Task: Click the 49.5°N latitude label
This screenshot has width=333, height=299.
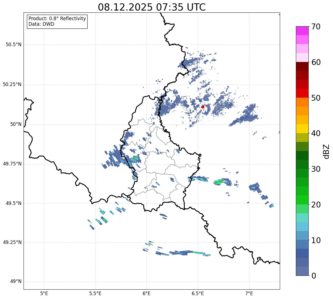Action: 14,203
